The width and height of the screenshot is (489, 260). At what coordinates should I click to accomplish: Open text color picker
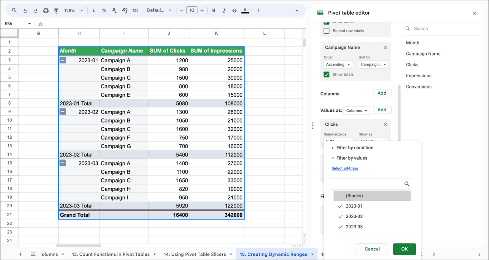click(x=245, y=10)
